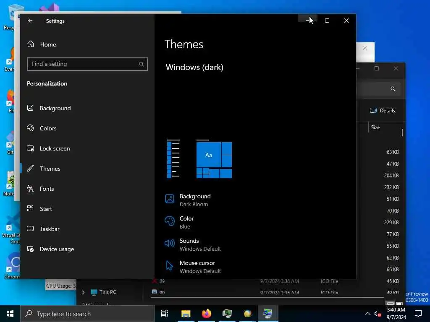Click the Themes brush icon in sidebar

(x=30, y=168)
